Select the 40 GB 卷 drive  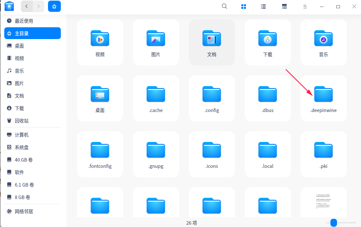pyautogui.click(x=24, y=160)
